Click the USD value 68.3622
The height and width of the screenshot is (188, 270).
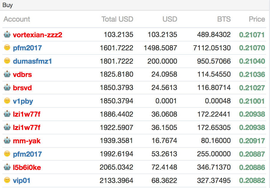point(164,181)
